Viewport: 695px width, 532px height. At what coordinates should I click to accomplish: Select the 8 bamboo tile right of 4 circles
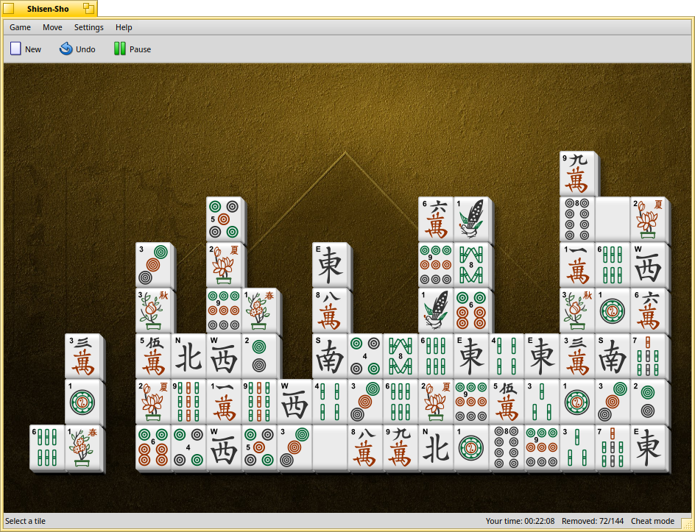401,356
